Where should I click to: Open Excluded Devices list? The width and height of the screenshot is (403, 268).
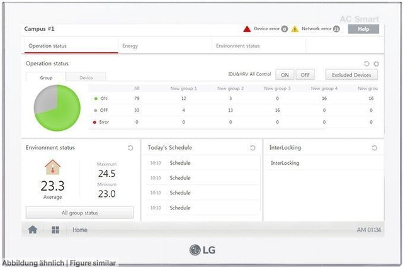[351, 75]
